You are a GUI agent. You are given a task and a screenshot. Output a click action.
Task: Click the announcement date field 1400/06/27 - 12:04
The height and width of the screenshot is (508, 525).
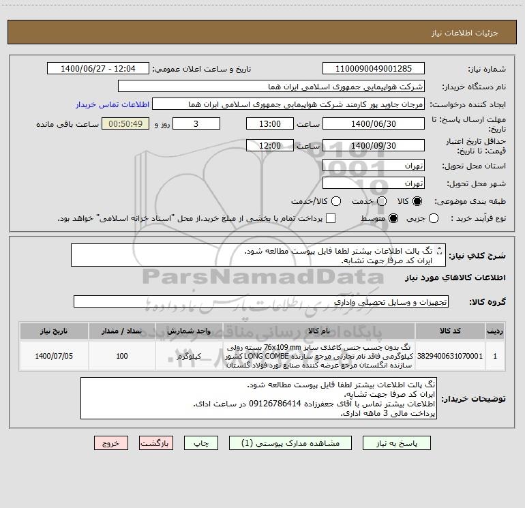tap(98, 68)
